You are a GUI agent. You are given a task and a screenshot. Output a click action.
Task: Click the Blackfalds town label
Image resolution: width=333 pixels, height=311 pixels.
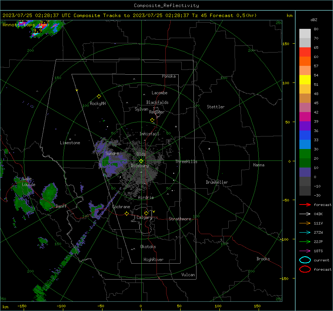(x=157, y=102)
